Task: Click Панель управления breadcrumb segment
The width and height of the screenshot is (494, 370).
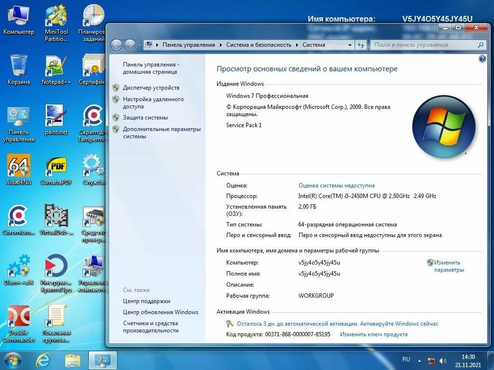Action: (x=189, y=45)
